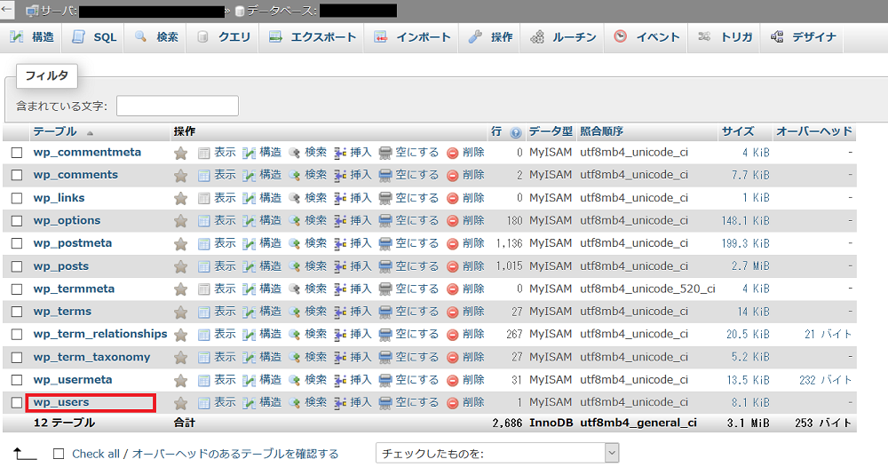
Task: Open the チェックしたものを dropdown
Action: 497,453
